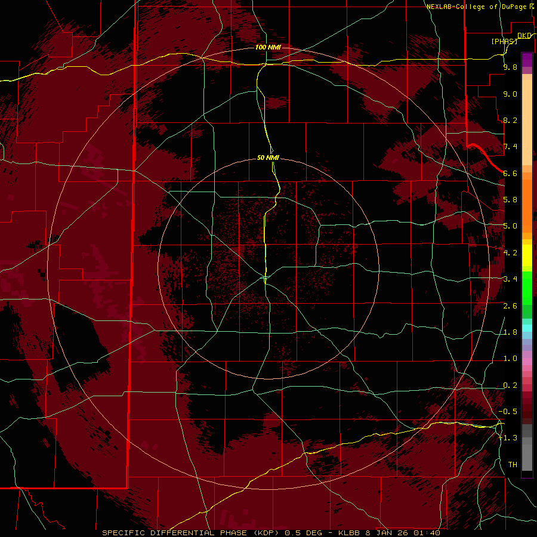Click the 4.2 value on color scale
Viewport: 537px width, 537px height.
(x=510, y=252)
